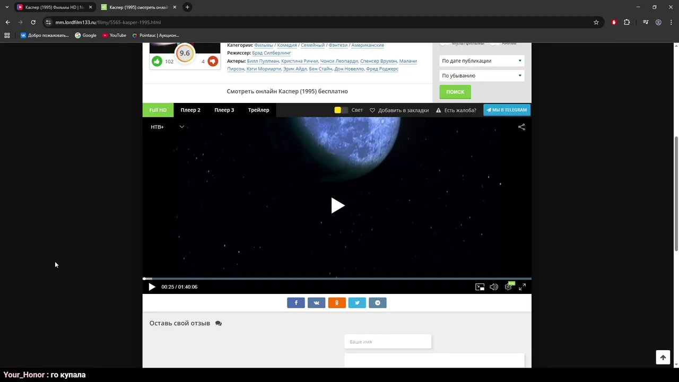This screenshot has height=382, width=679.
Task: Open the Pointauc bookmark
Action: [x=155, y=36]
